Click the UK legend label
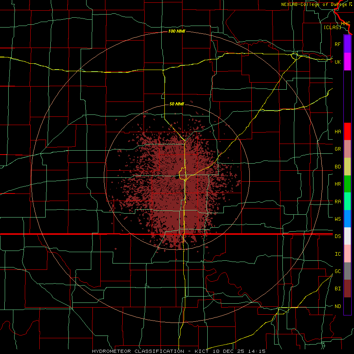Viewport: 354px width, 354px height. pyautogui.click(x=337, y=62)
